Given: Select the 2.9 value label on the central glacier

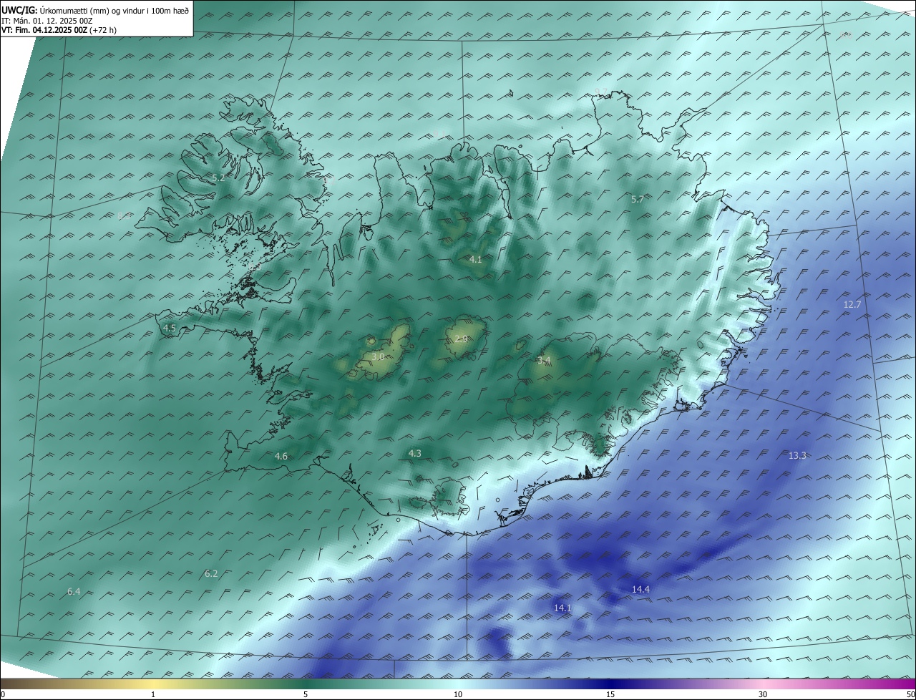Looking at the screenshot, I should point(462,339).
